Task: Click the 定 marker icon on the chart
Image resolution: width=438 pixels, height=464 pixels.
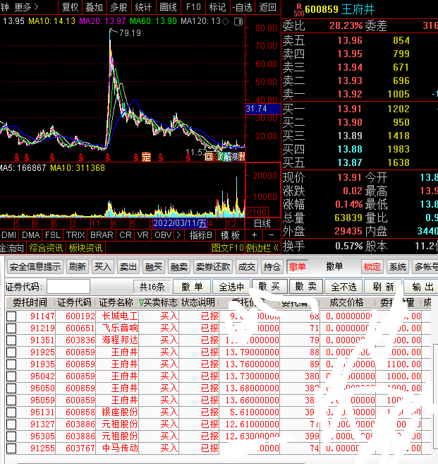Action: pos(146,157)
